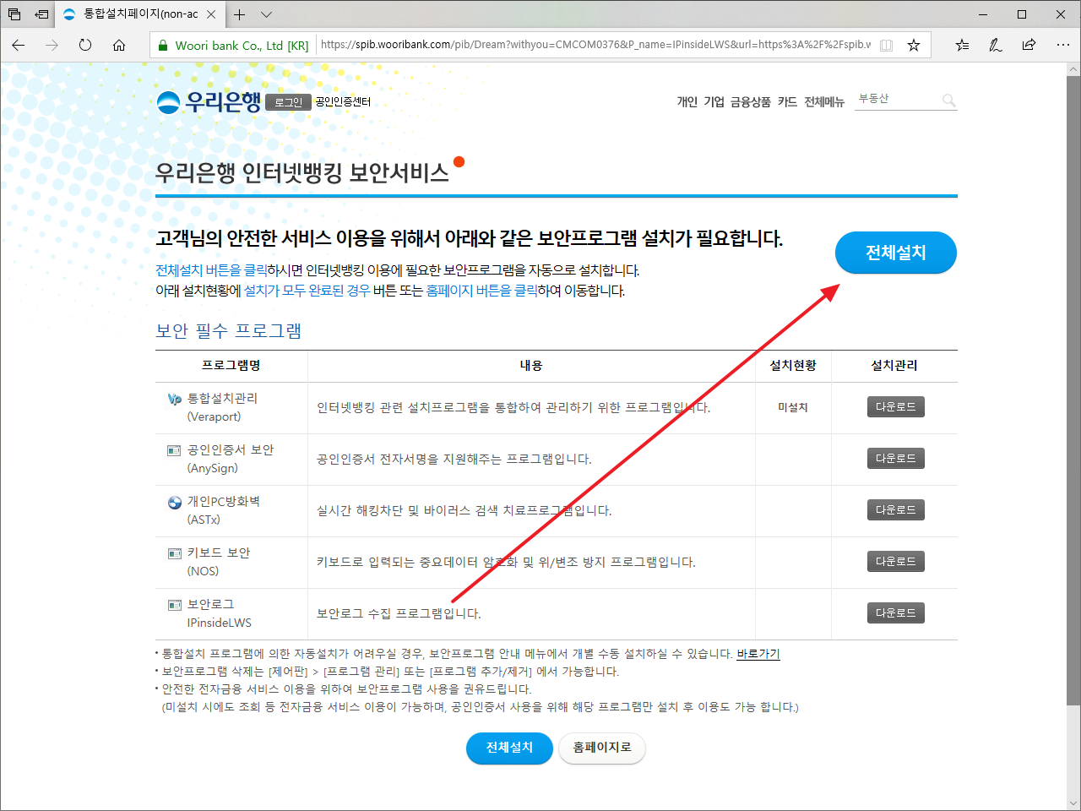Open the 바로가기 link

[x=758, y=654]
